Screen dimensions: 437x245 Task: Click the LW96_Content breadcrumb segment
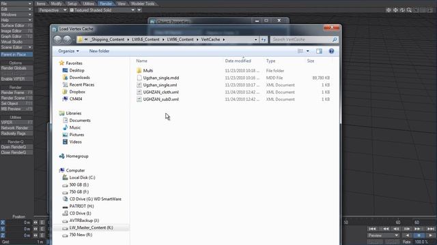(180, 39)
